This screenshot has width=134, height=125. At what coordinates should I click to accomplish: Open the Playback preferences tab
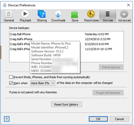[x=25, y=16]
